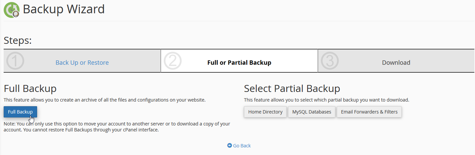Image resolution: width=475 pixels, height=155 pixels.
Task: Click the full backup archive description sentence
Action: click(104, 100)
